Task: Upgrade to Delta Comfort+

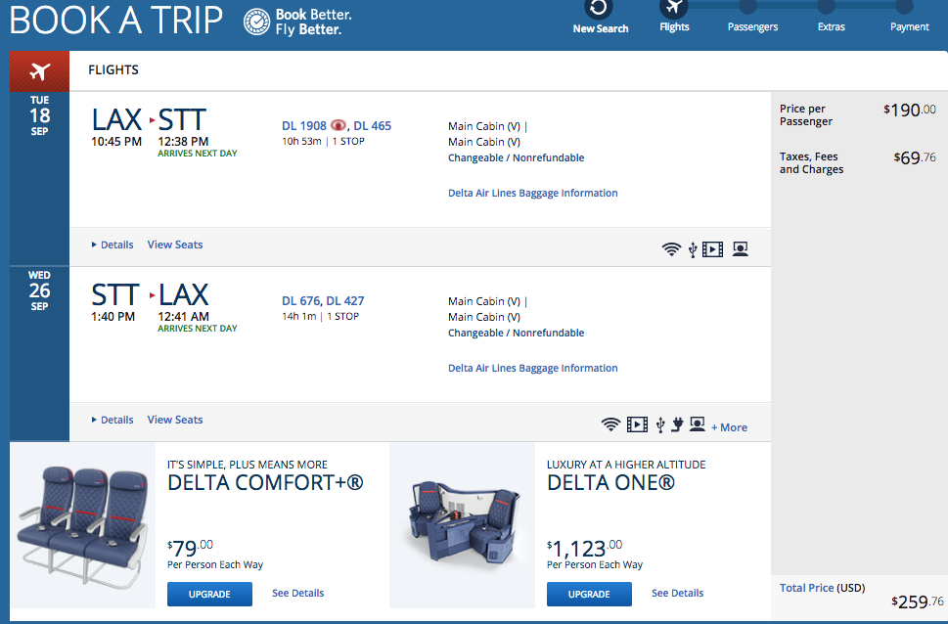Action: click(209, 594)
